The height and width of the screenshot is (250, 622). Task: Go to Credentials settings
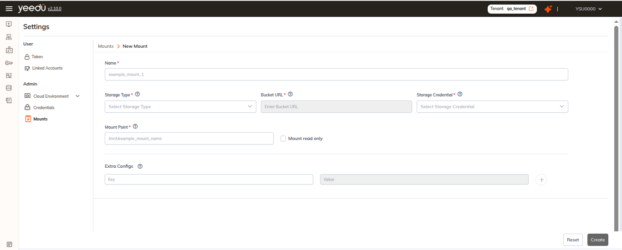pyautogui.click(x=44, y=108)
